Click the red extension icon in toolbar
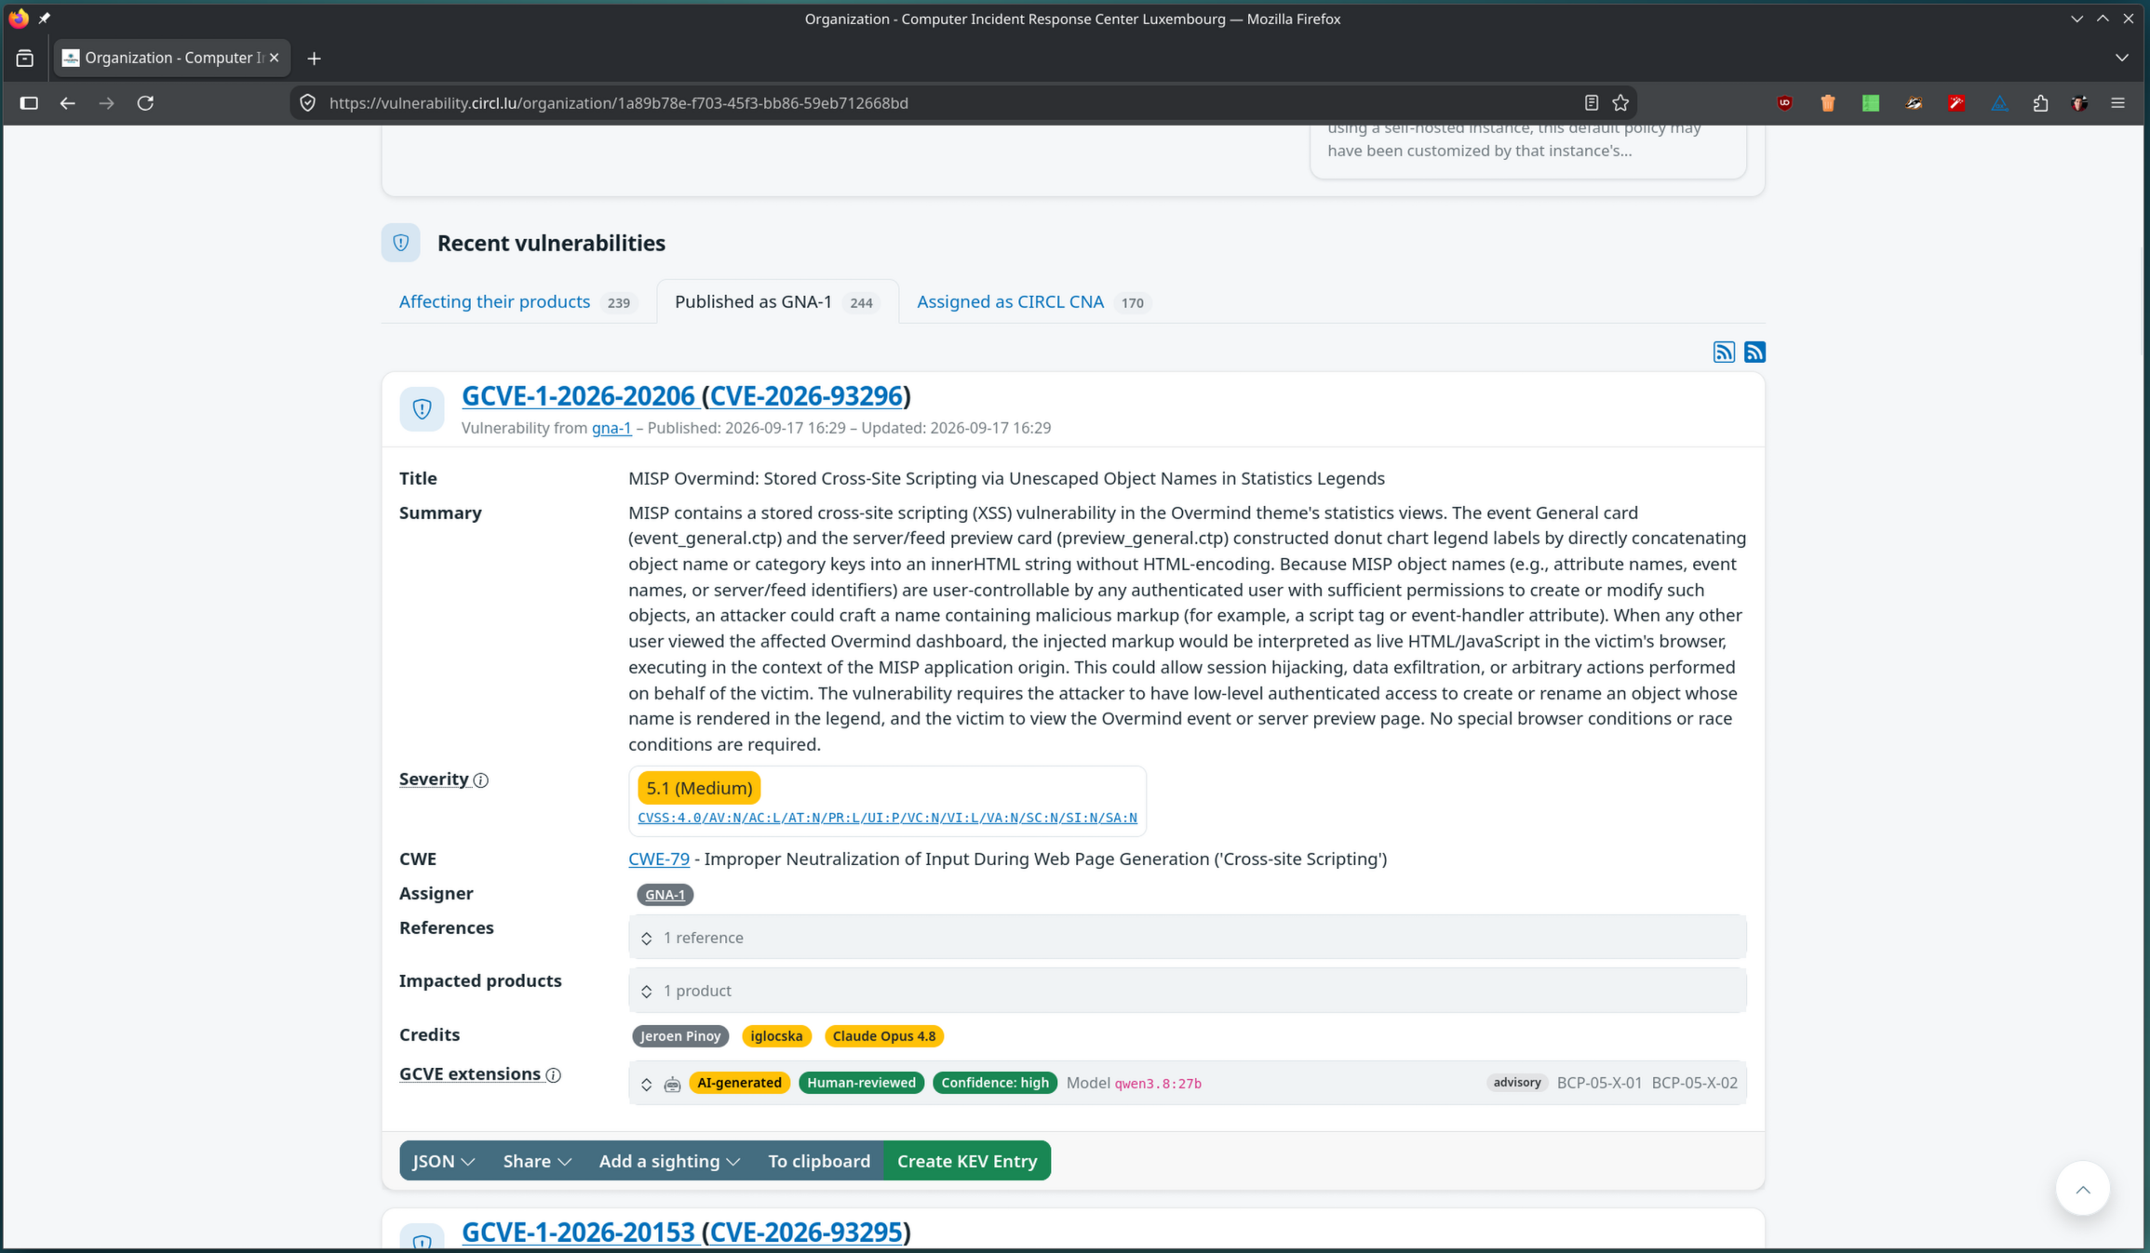The width and height of the screenshot is (2150, 1253). 1956,103
